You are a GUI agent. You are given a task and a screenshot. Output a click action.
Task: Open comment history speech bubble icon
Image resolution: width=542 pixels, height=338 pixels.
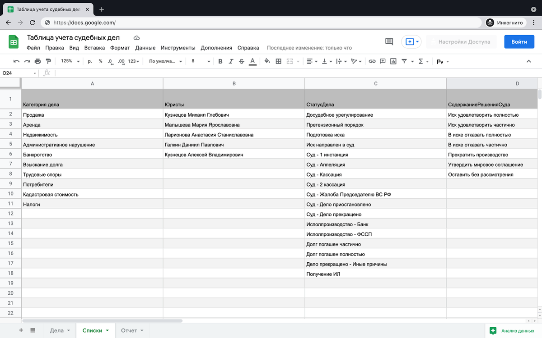[x=389, y=41]
